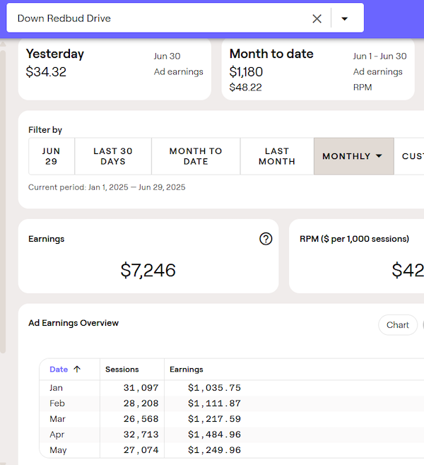Click the $34.32 yesterday earnings amount
The width and height of the screenshot is (424, 465).
pyautogui.click(x=46, y=72)
